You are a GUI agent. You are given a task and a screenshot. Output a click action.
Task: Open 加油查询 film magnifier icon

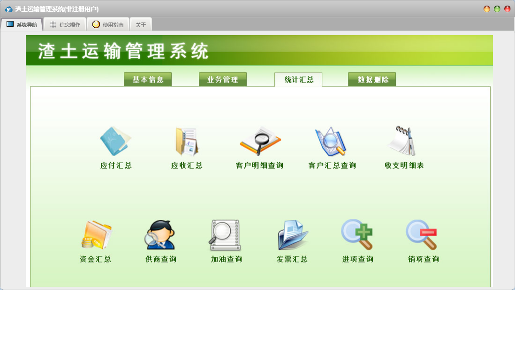click(x=225, y=235)
